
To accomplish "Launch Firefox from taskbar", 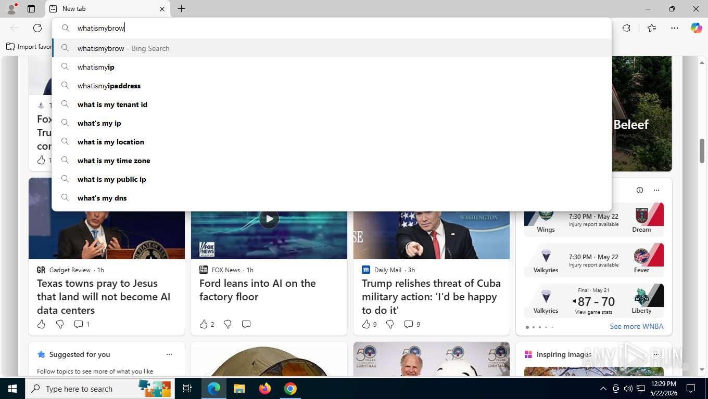I will point(265,389).
